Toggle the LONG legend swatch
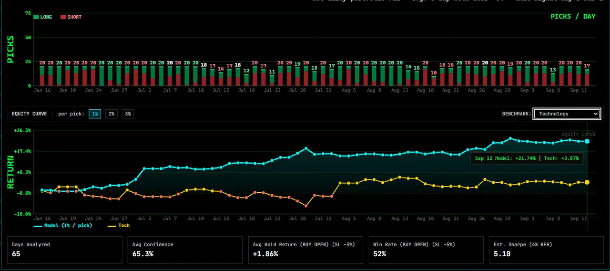 pos(36,17)
